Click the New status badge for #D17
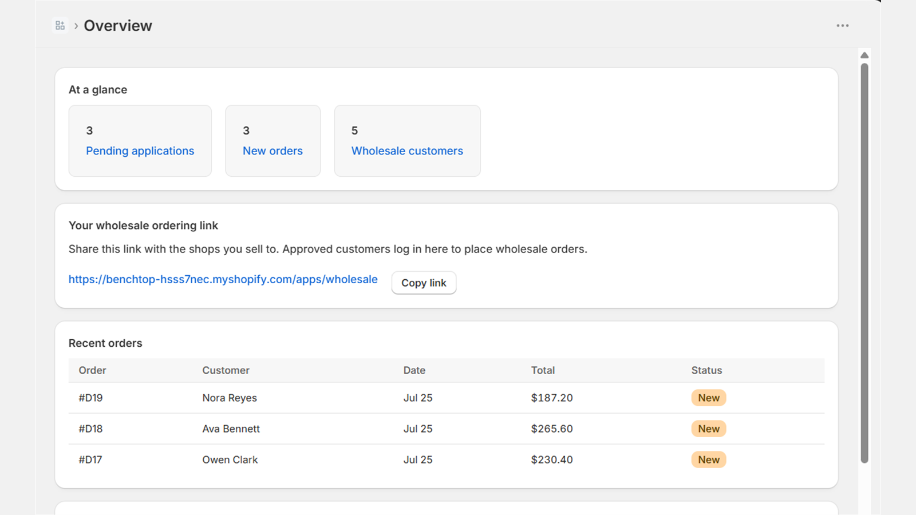Viewport: 916px width, 515px height. (x=709, y=459)
